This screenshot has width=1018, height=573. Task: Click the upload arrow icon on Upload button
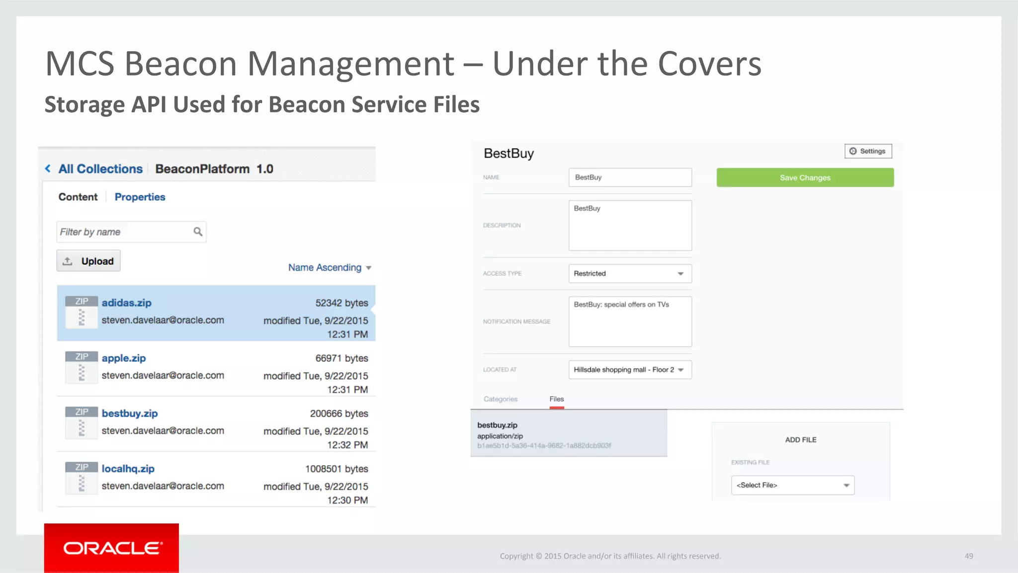point(68,261)
